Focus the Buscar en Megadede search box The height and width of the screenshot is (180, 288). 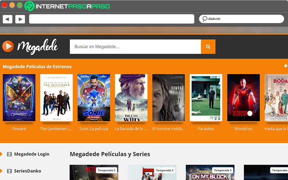(135, 47)
